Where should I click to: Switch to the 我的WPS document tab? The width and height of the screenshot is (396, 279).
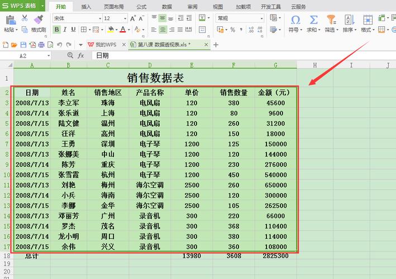point(106,45)
